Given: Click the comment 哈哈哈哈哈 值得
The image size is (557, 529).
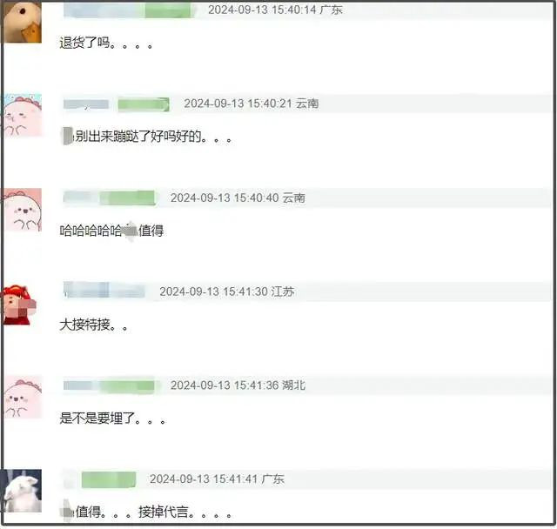Looking at the screenshot, I should [111, 231].
